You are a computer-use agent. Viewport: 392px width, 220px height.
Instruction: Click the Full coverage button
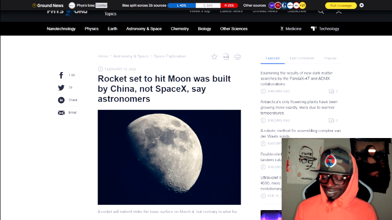341,5
